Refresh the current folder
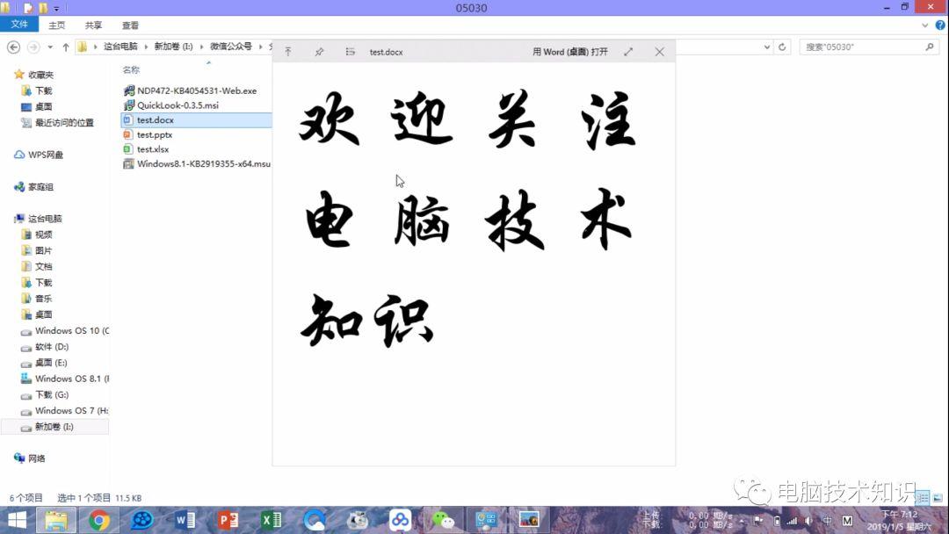949x534 pixels. (782, 47)
